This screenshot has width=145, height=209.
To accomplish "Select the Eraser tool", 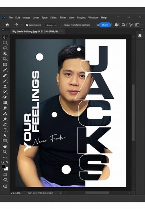I will point(5,97).
